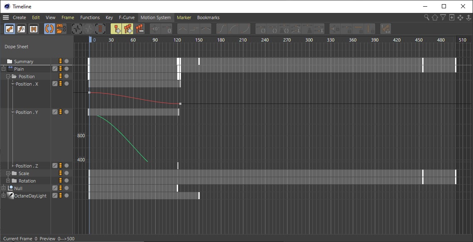
Task: Open the Edit menu
Action: coord(36,17)
